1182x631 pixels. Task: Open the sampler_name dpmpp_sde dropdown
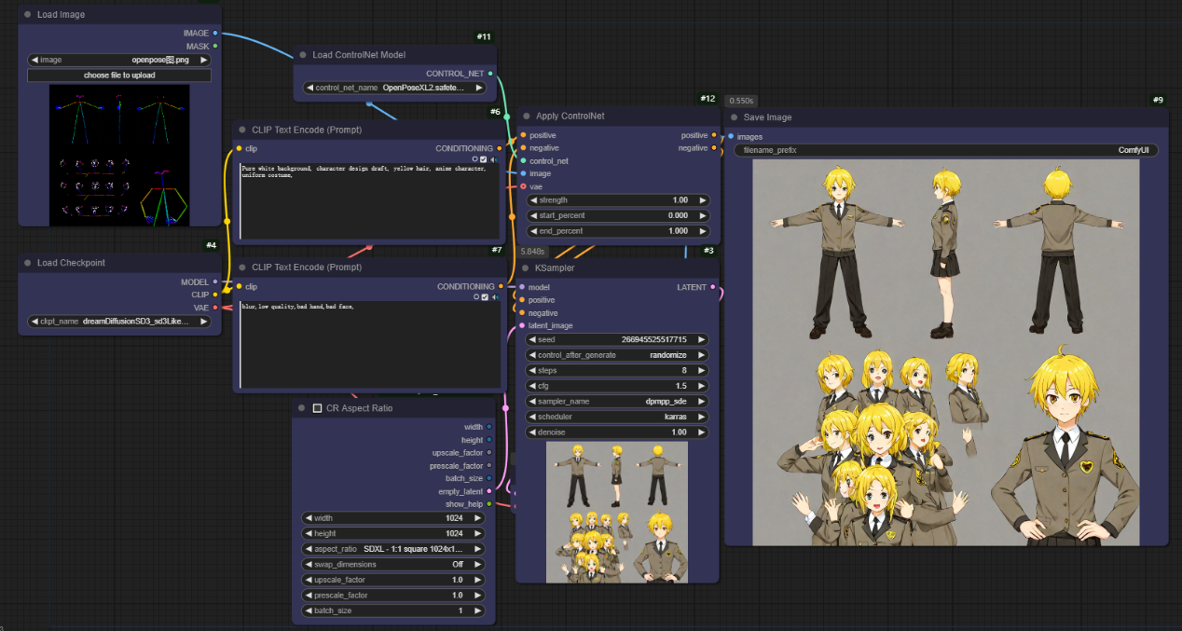pyautogui.click(x=617, y=402)
